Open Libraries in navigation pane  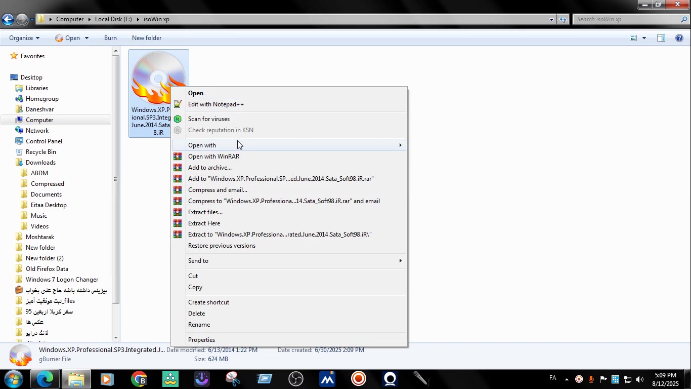(x=37, y=88)
